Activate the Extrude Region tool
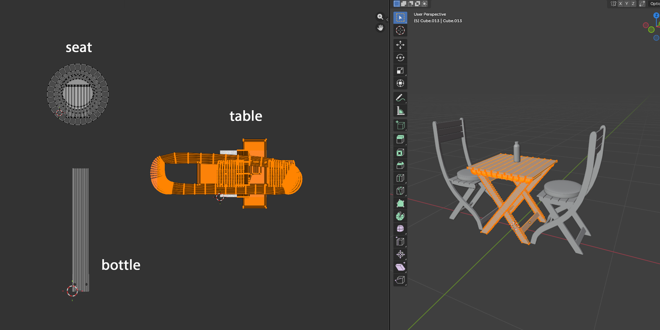The image size is (660, 330). [400, 140]
